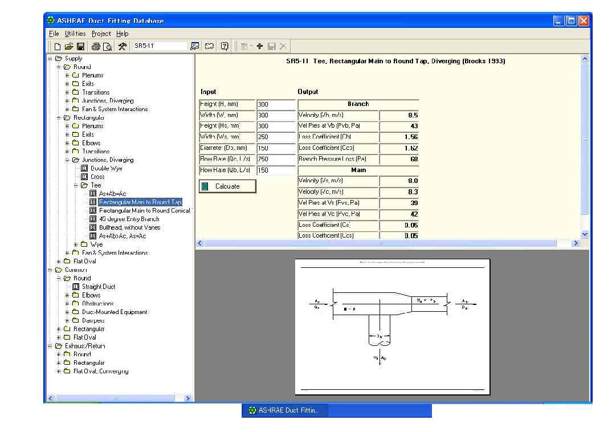Click the tree panel's horizontal scroll right arrow
The width and height of the screenshot is (612, 432).
188,398
